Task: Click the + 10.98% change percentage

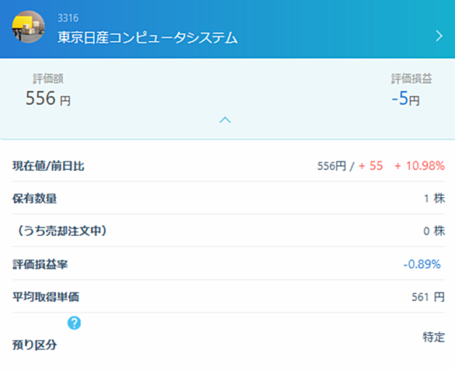Action: [419, 166]
